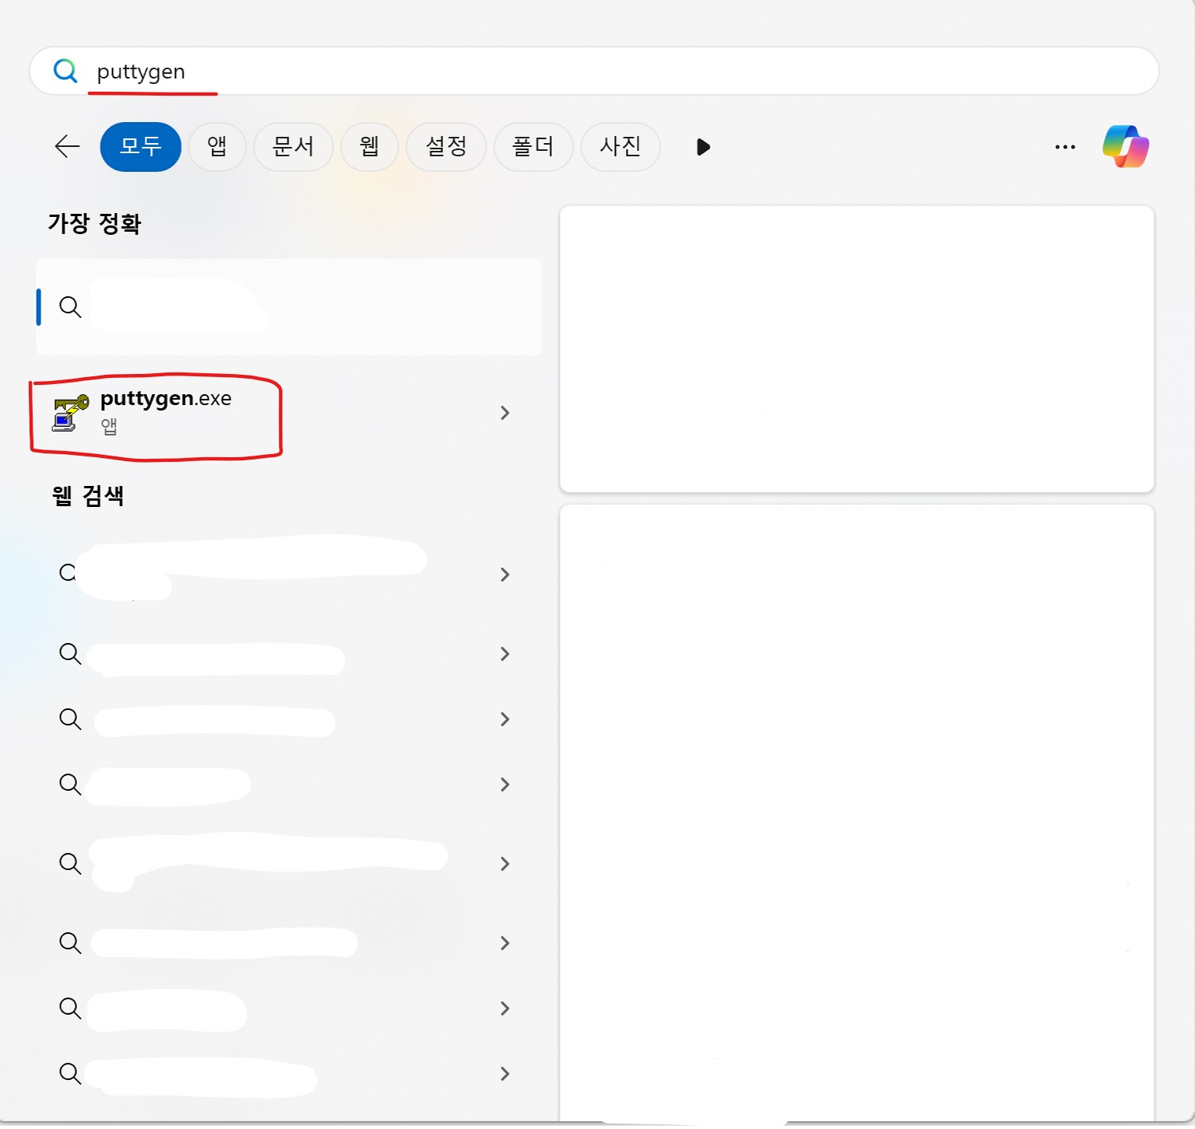Viewport: 1195px width, 1129px height.
Task: Open the three-dot options menu
Action: (1065, 147)
